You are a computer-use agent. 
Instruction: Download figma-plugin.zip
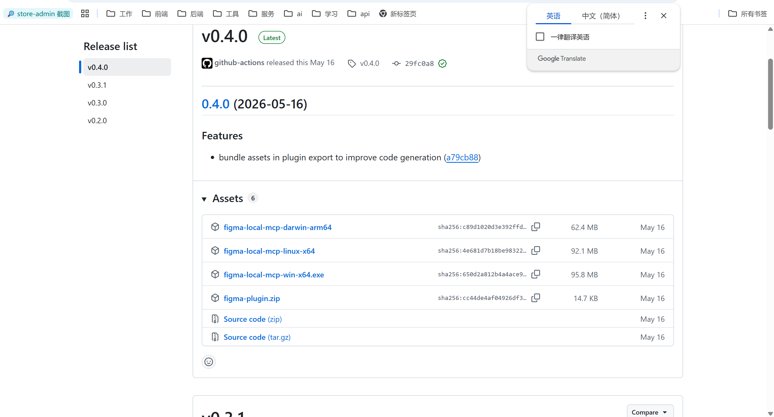[252, 299]
